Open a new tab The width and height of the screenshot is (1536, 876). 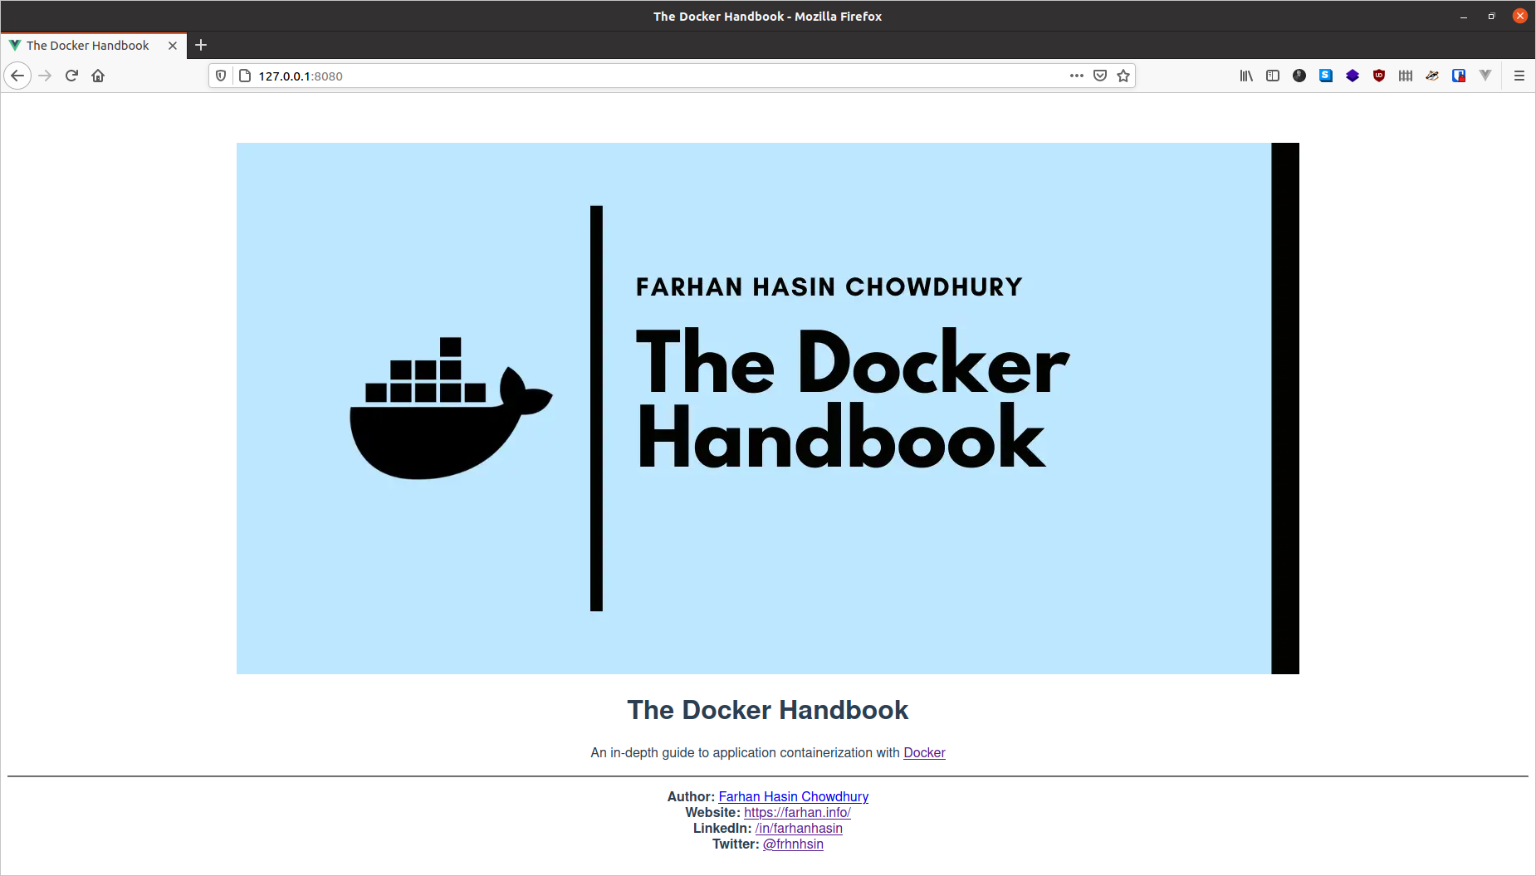(x=201, y=46)
